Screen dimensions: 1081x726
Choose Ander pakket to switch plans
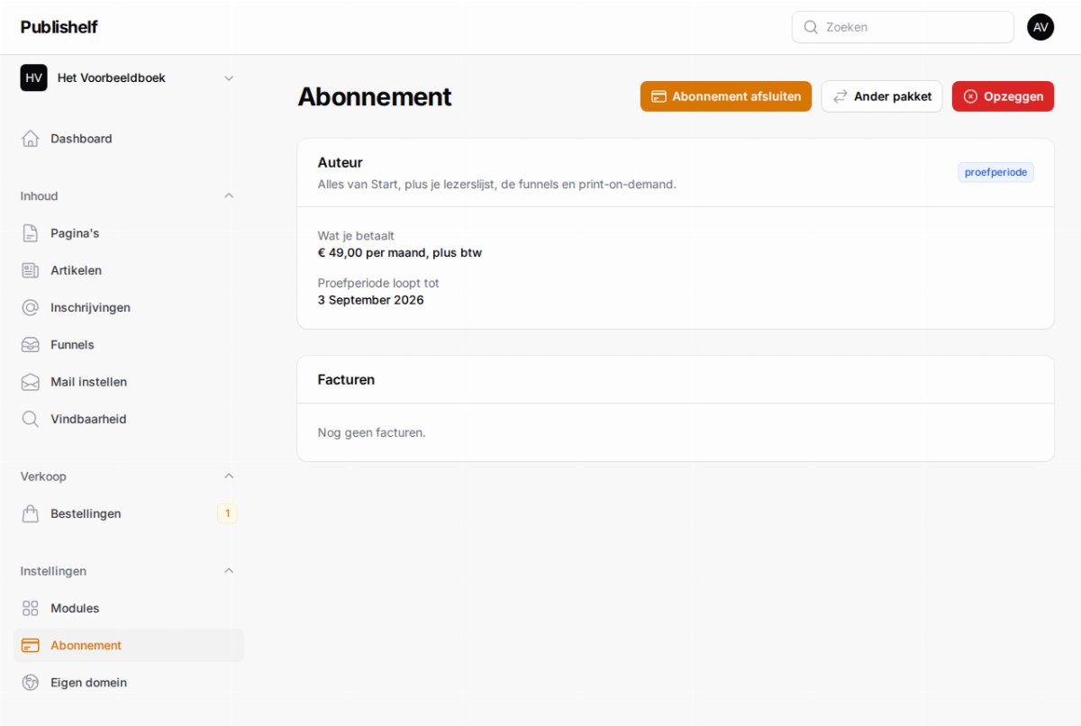click(882, 96)
